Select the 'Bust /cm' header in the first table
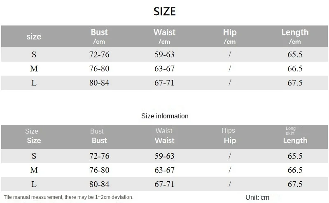The height and width of the screenshot is (203, 329). click(99, 36)
